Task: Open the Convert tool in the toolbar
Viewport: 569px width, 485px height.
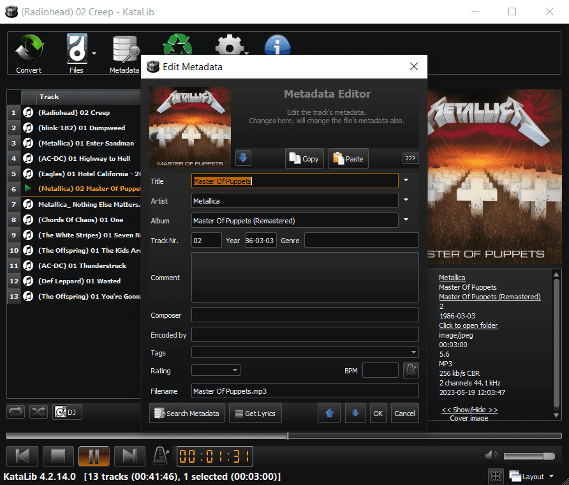Action: pyautogui.click(x=29, y=54)
